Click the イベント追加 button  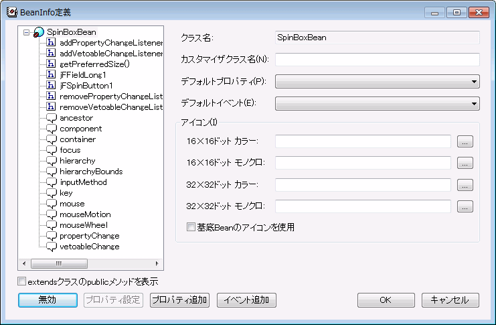pos(246,300)
